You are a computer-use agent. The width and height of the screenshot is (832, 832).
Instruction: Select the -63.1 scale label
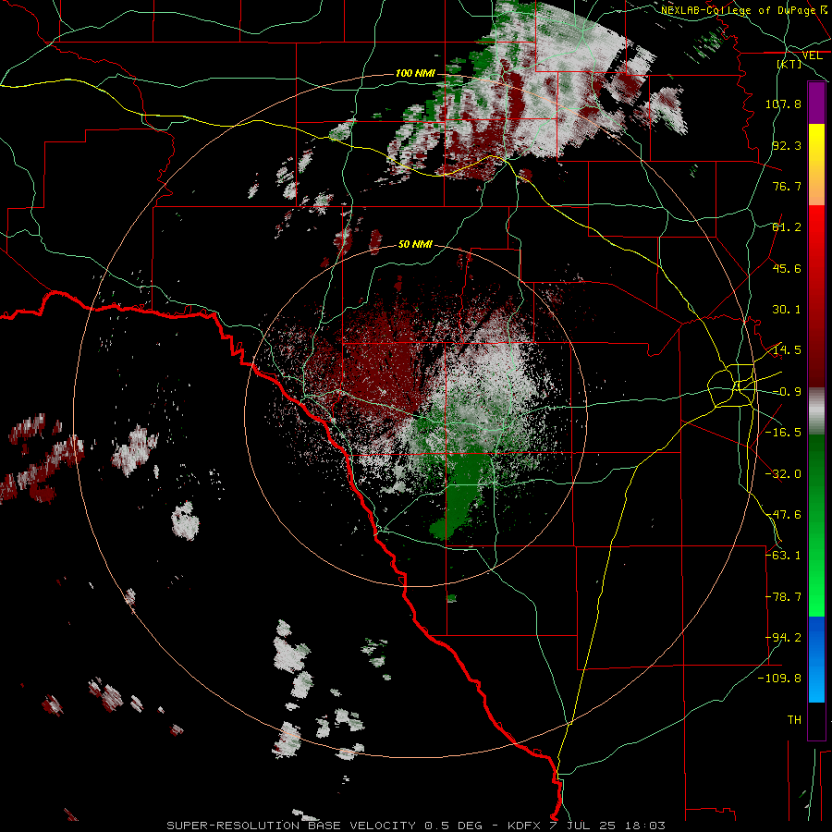(x=783, y=556)
